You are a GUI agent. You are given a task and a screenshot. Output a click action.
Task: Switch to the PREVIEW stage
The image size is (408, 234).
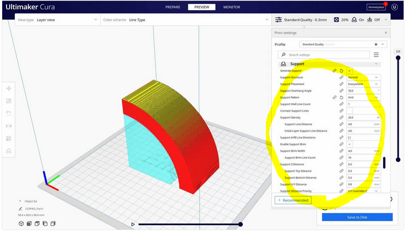tap(202, 7)
